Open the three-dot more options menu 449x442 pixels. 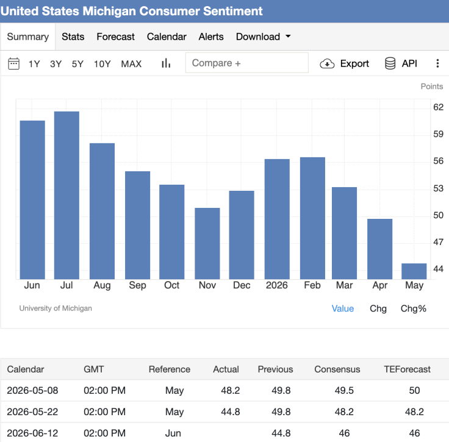[437, 63]
